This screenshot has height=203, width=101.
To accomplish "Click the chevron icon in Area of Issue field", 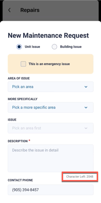I will pyautogui.click(x=86, y=87).
